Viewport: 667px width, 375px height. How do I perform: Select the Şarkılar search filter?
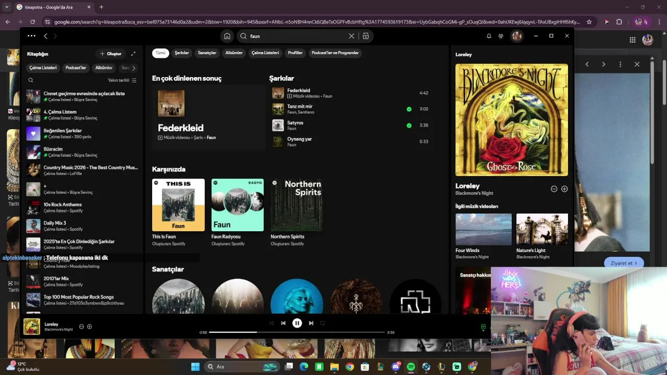(182, 53)
